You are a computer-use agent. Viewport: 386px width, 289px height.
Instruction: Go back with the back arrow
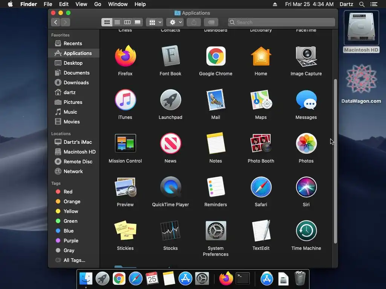[56, 22]
